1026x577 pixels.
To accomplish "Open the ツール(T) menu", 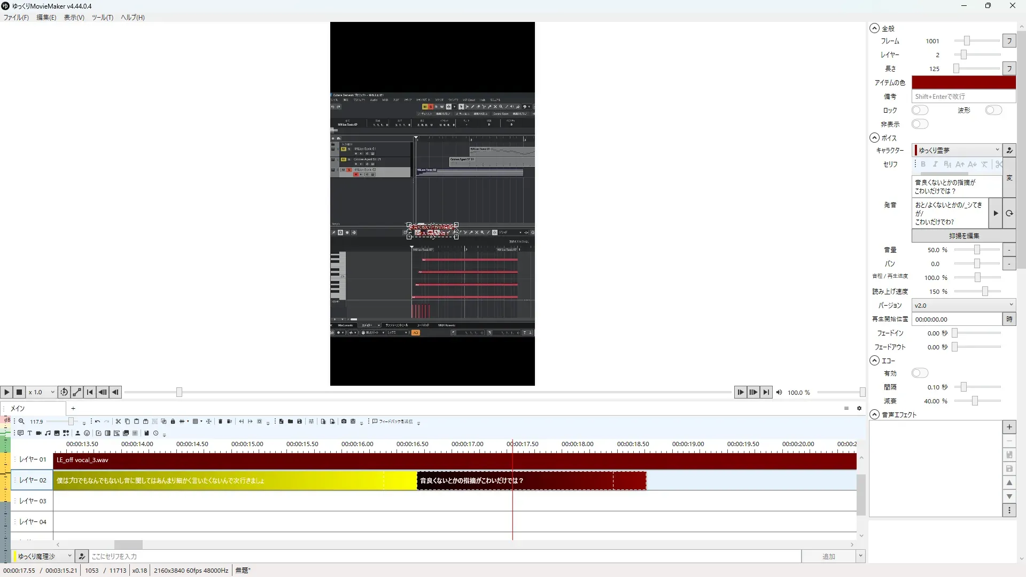I will point(102,17).
